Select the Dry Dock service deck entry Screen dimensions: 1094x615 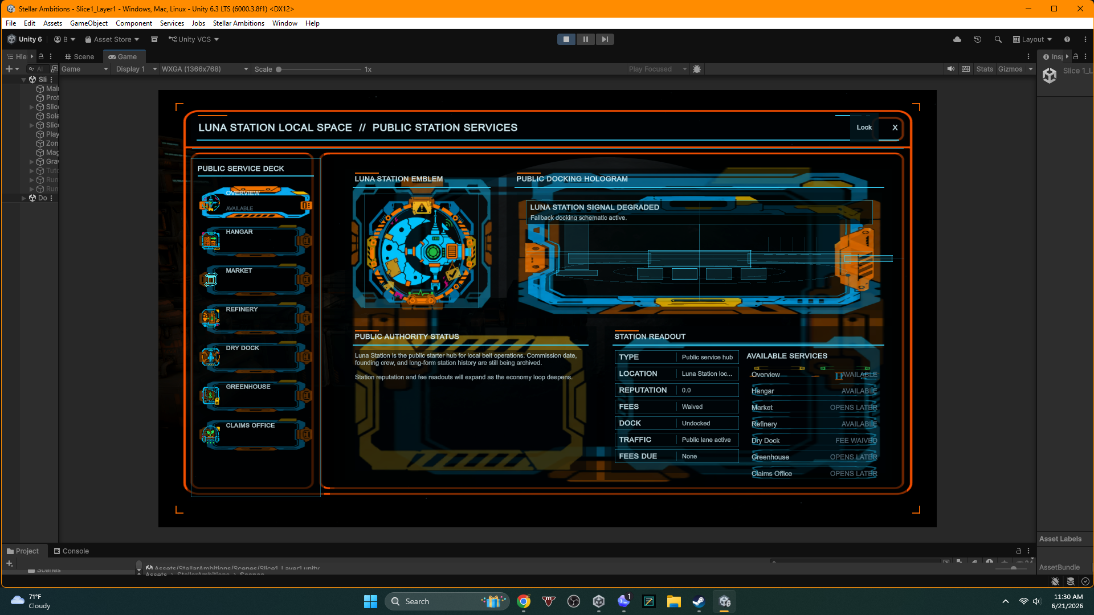click(x=255, y=358)
